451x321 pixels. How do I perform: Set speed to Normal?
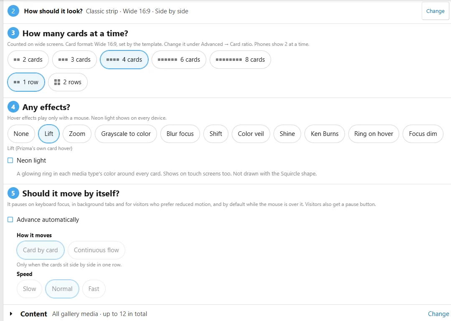(x=62, y=289)
